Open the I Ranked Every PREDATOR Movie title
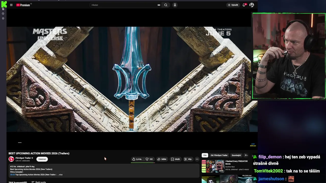Image resolution: width=326 pixels, height=183 pixels. pos(236,162)
